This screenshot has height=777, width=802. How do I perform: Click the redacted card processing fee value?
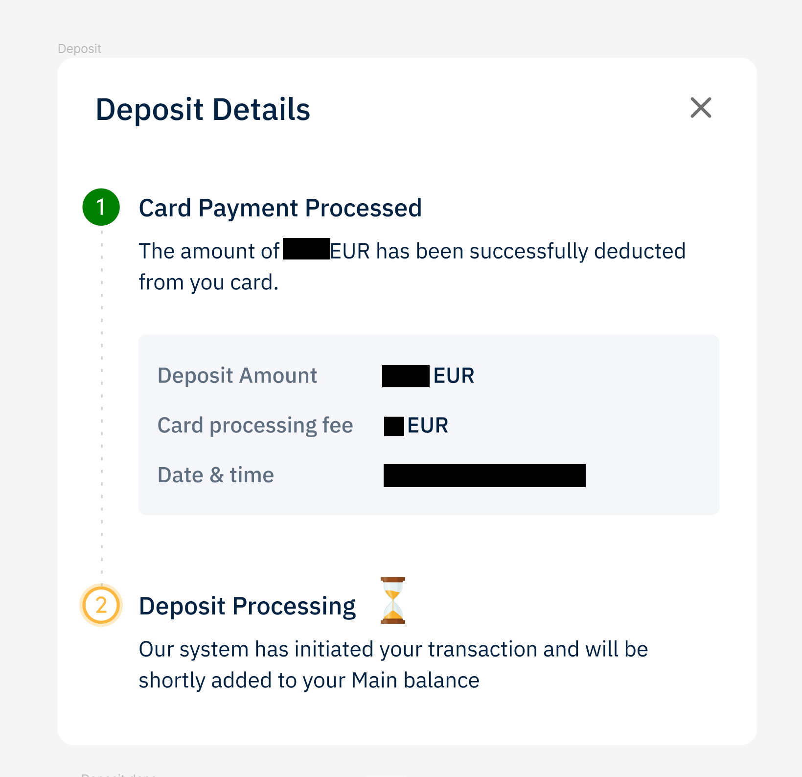tap(394, 426)
